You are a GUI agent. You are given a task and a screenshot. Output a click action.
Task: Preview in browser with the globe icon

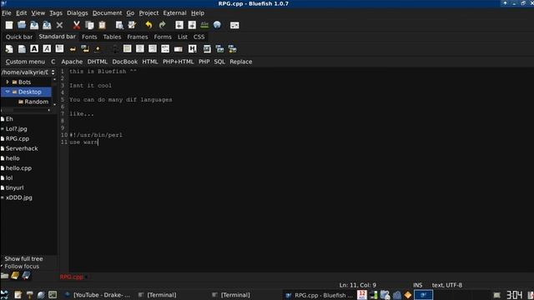(217, 25)
